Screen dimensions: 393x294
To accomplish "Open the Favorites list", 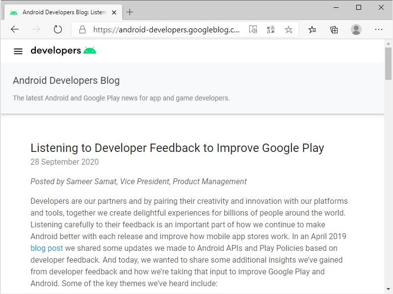I will pos(312,29).
